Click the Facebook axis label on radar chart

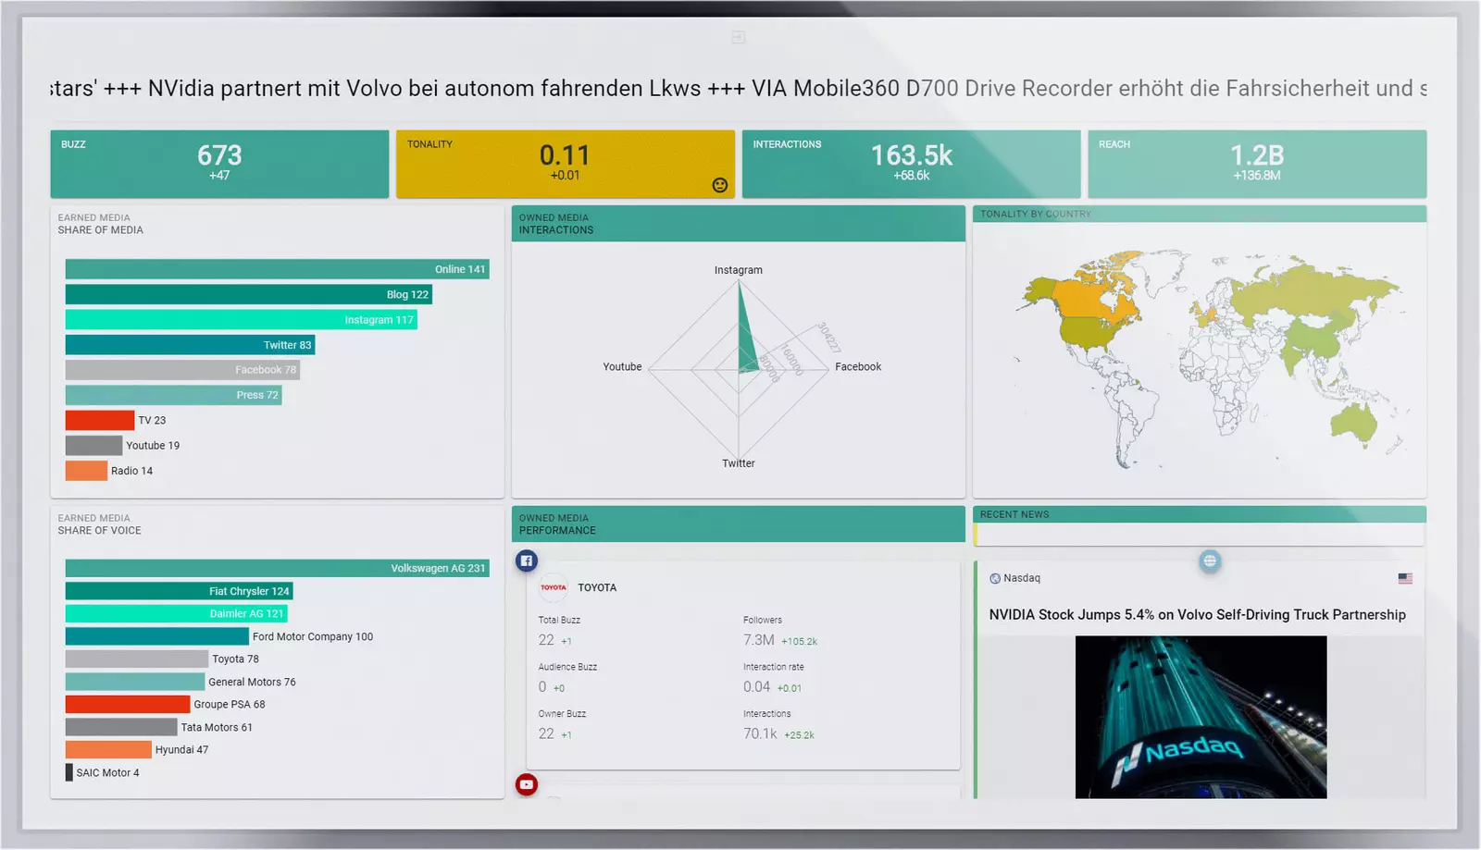coord(858,367)
